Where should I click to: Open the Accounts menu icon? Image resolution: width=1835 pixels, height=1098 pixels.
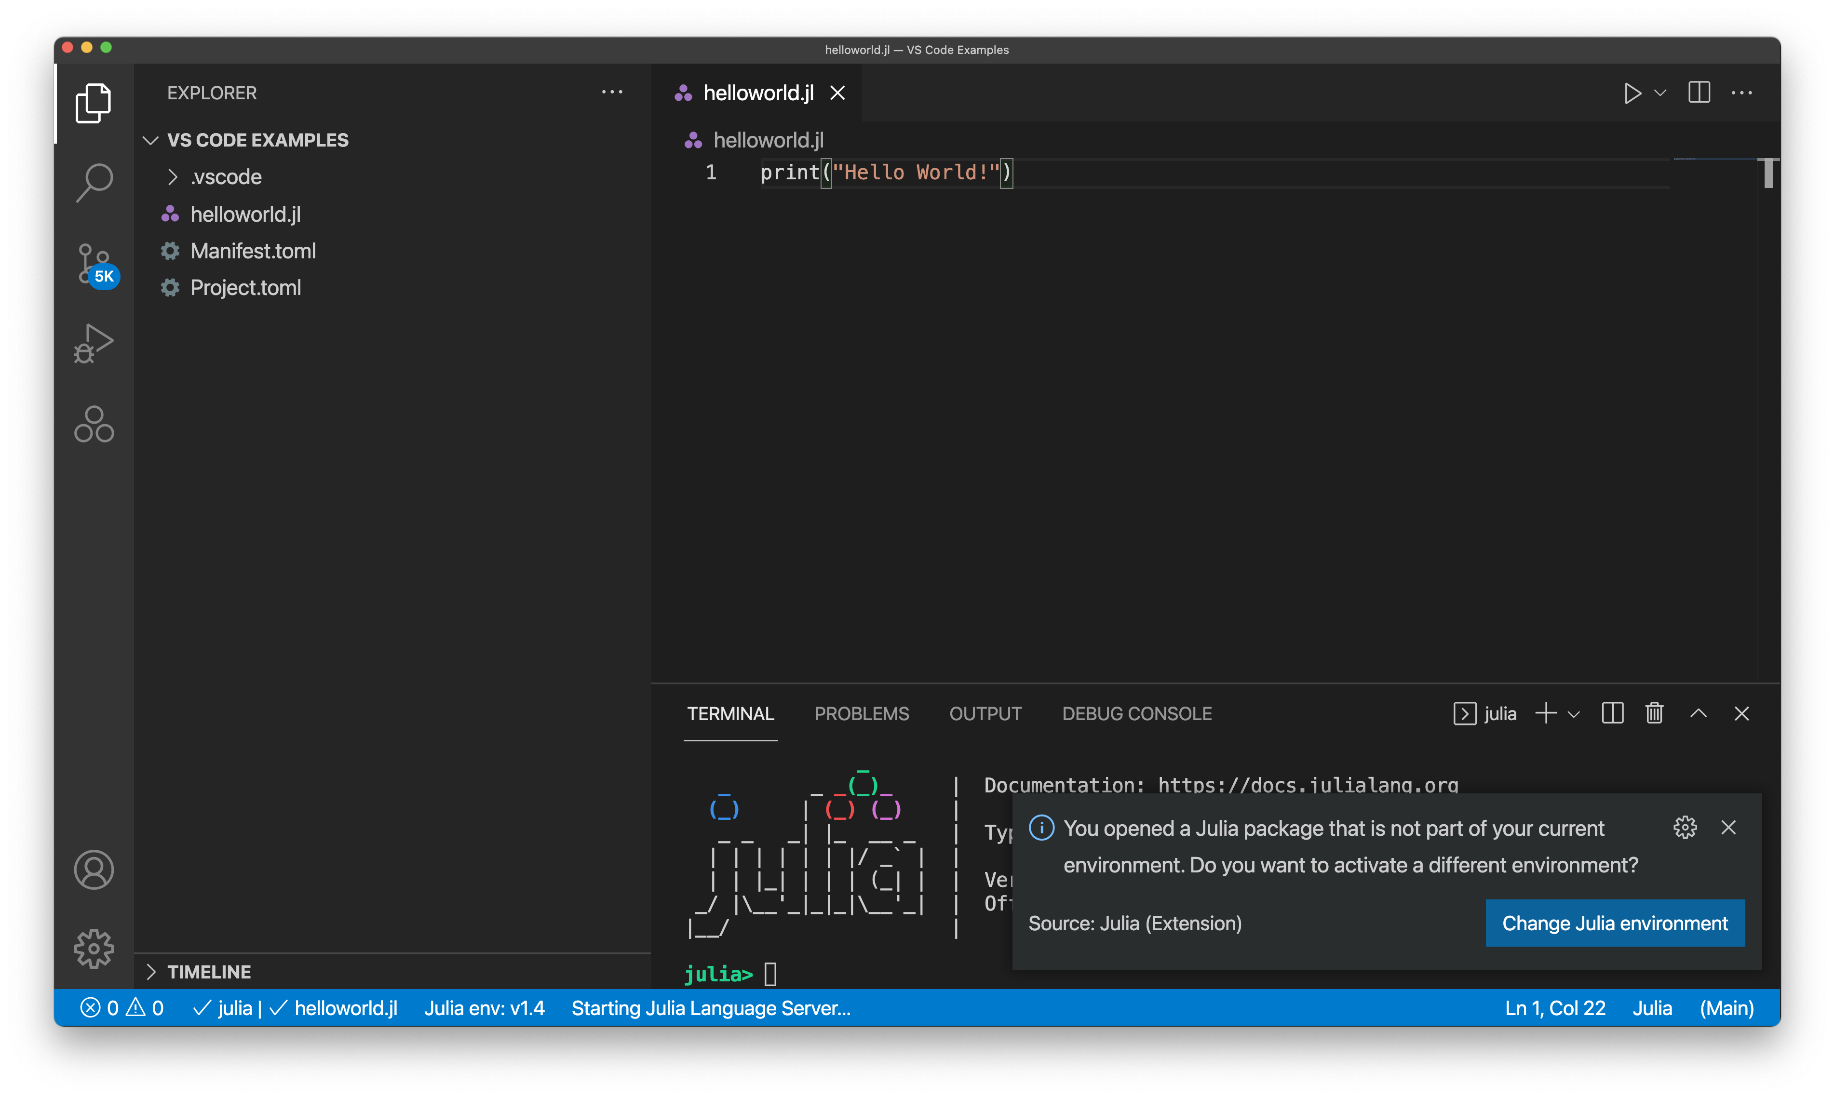94,870
